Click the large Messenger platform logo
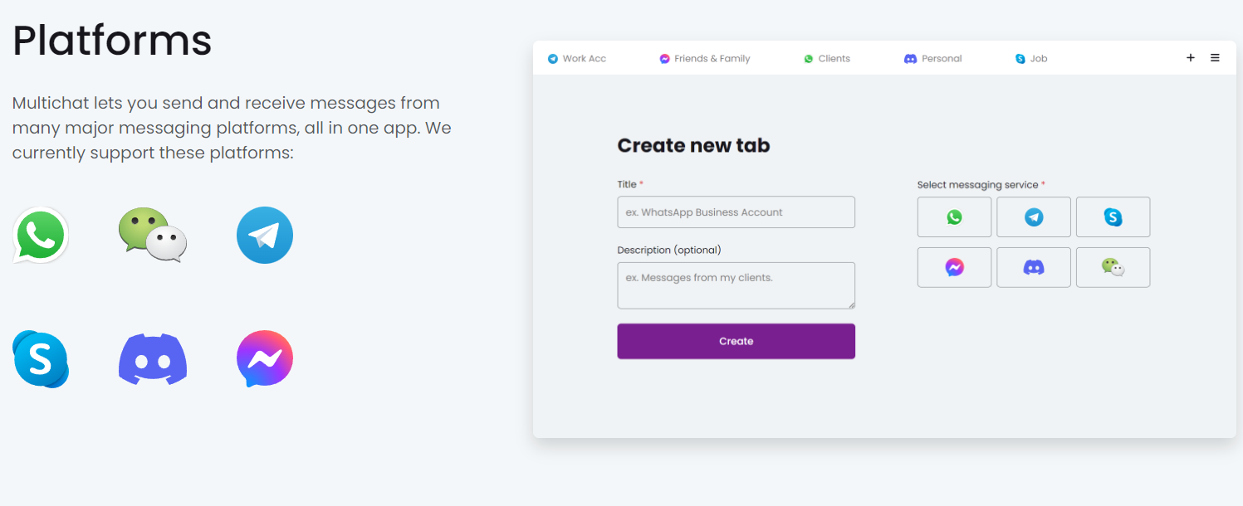1243x506 pixels. 265,359
